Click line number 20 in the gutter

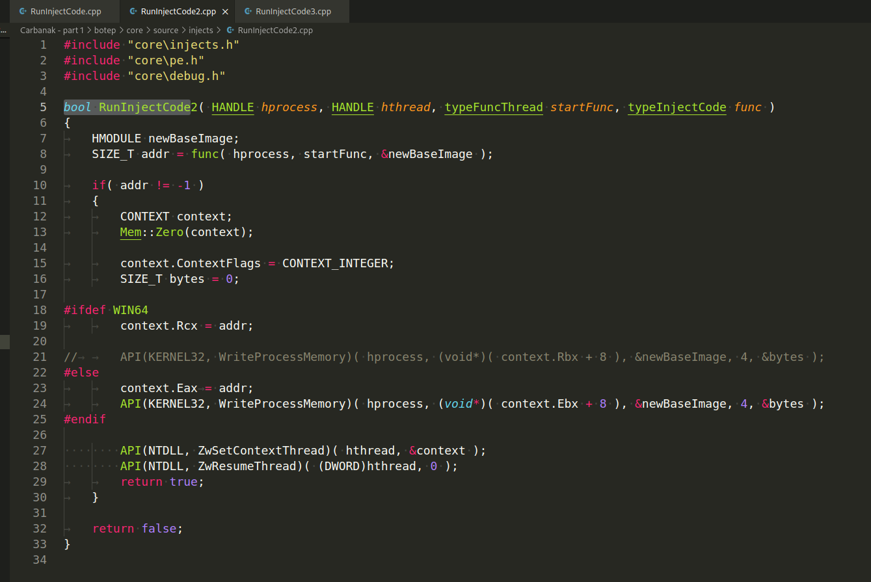point(40,341)
